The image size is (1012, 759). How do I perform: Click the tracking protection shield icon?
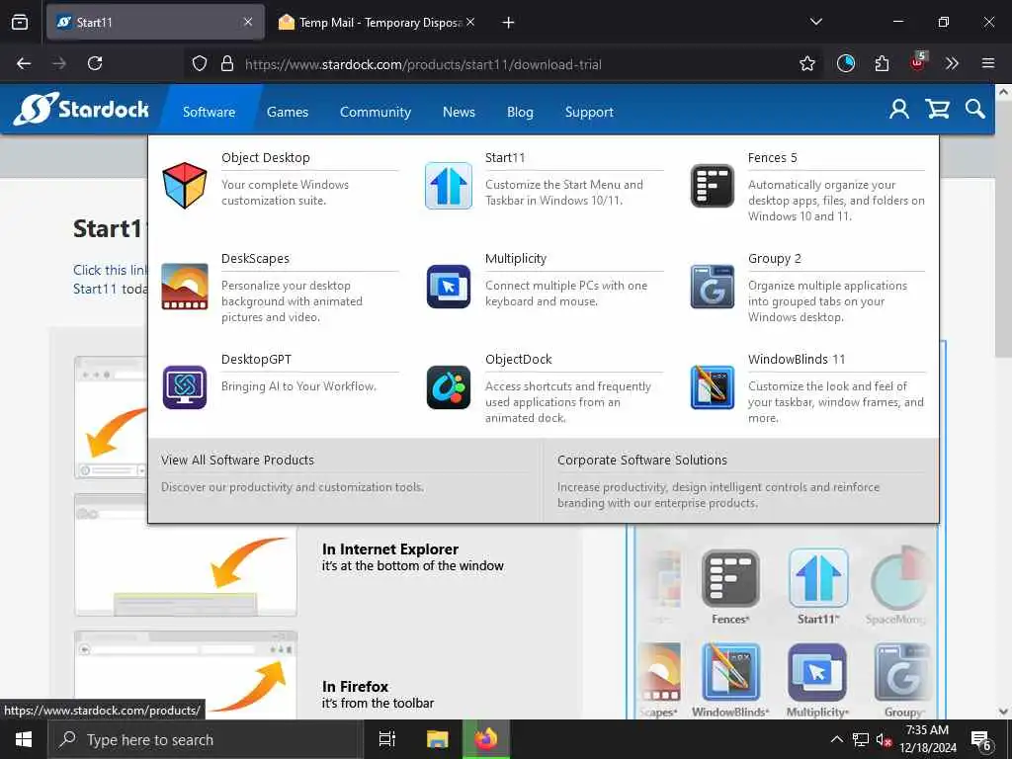click(200, 63)
